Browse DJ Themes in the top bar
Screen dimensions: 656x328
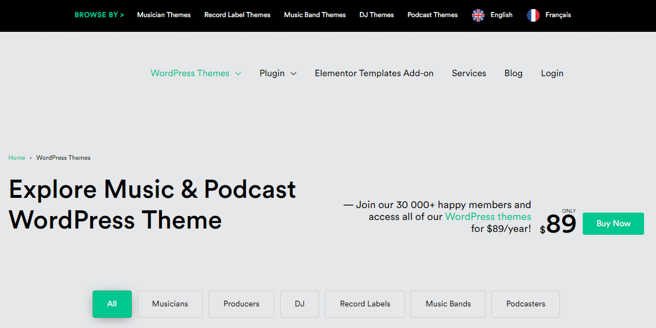(x=377, y=15)
